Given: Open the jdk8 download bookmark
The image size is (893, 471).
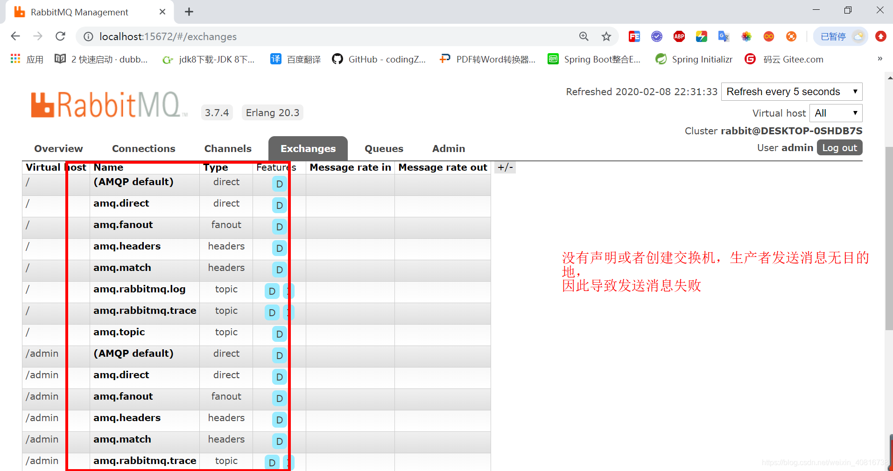Looking at the screenshot, I should coord(208,59).
